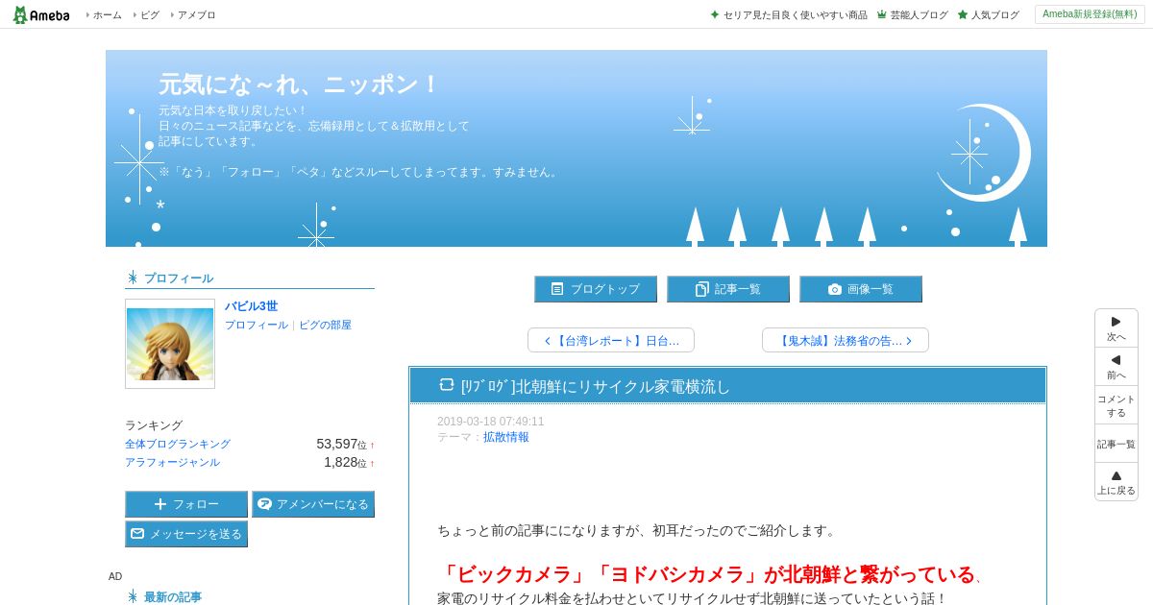Click バビル3世 profile avatar image
The image size is (1153, 605).
170,344
